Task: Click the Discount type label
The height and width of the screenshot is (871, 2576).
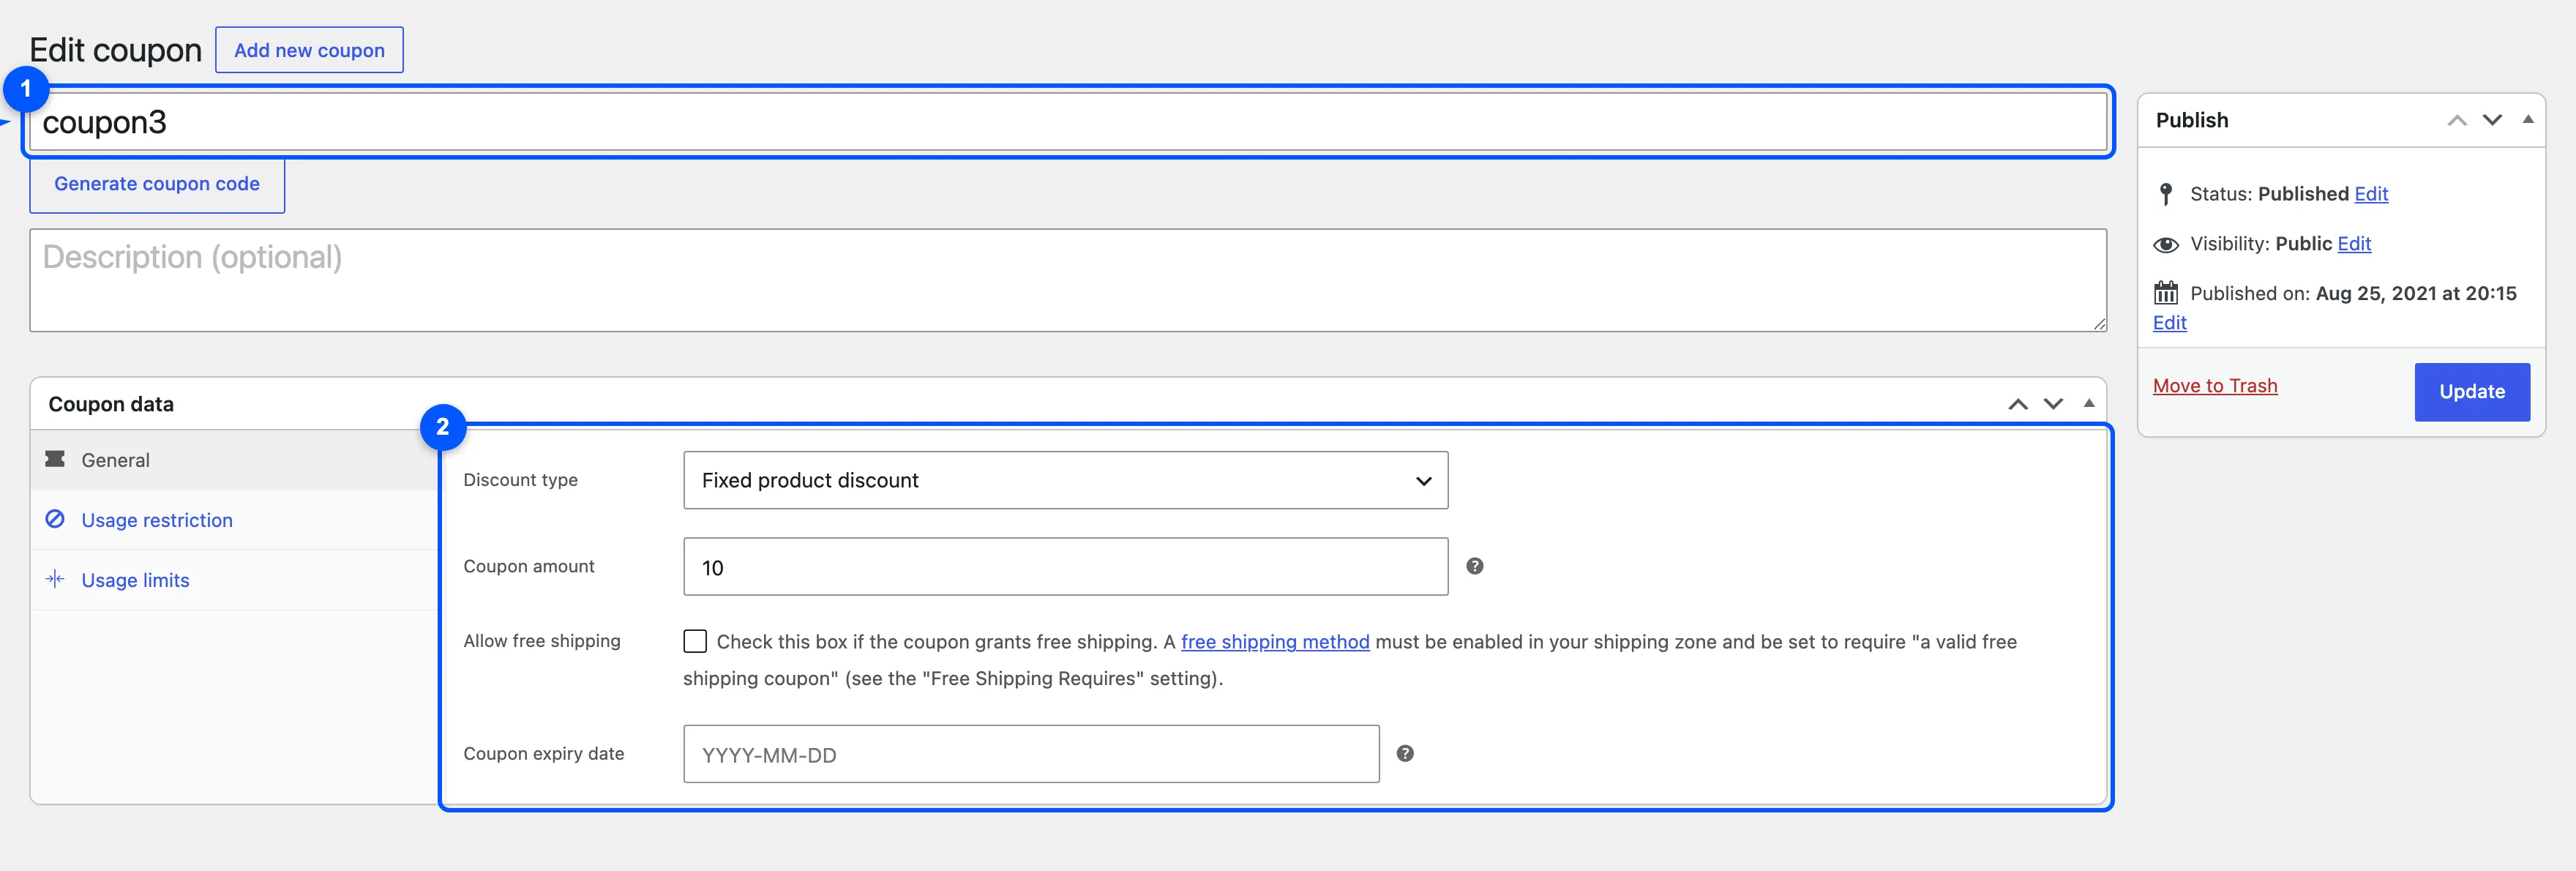Action: point(520,480)
